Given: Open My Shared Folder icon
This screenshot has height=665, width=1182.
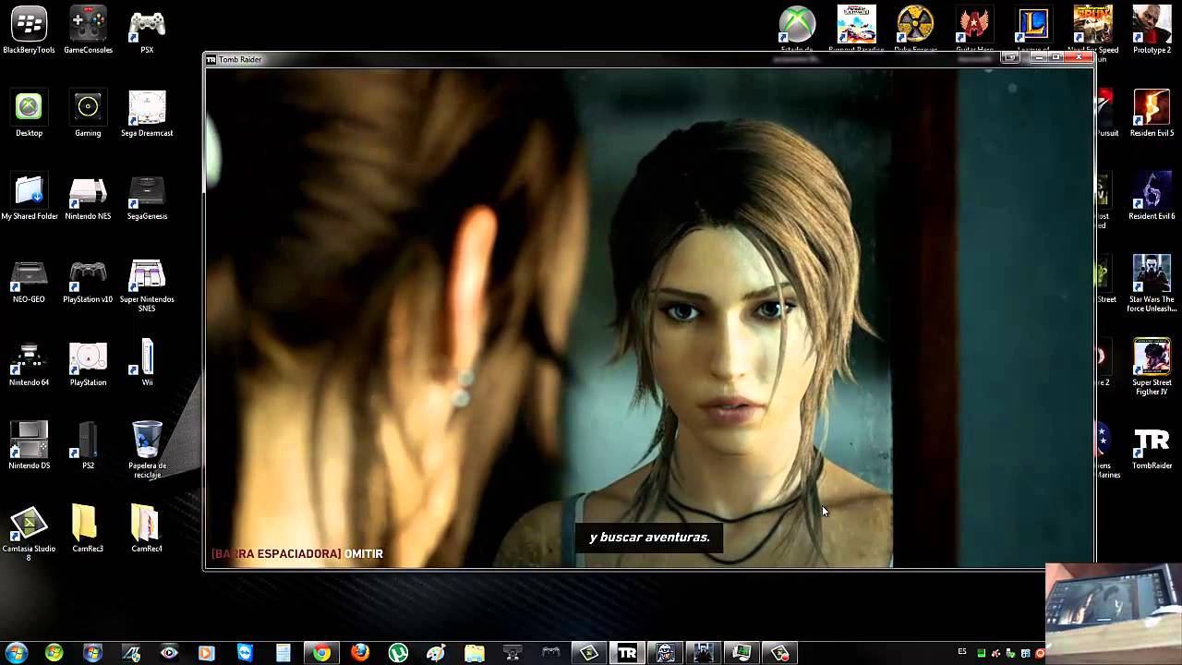Looking at the screenshot, I should [29, 198].
